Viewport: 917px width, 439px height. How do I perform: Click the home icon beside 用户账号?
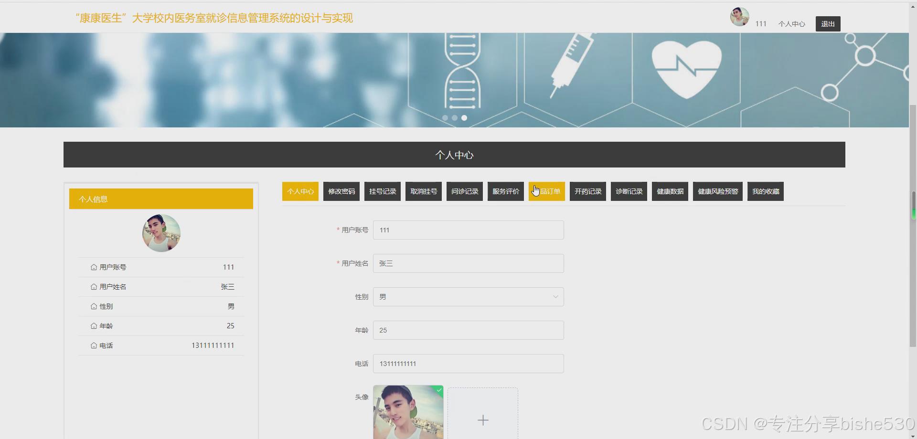tap(94, 267)
